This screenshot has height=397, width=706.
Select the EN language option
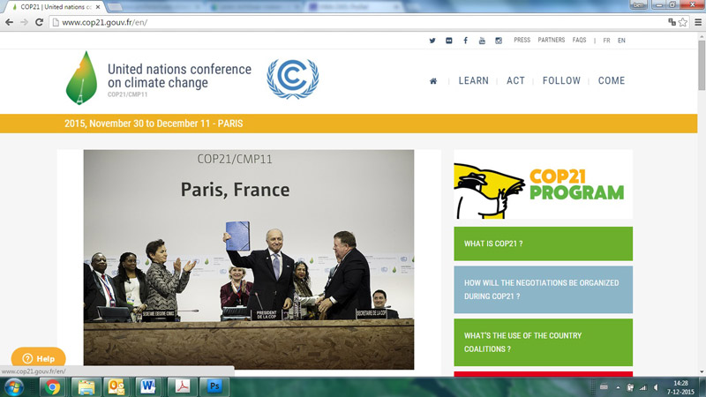[x=621, y=41]
